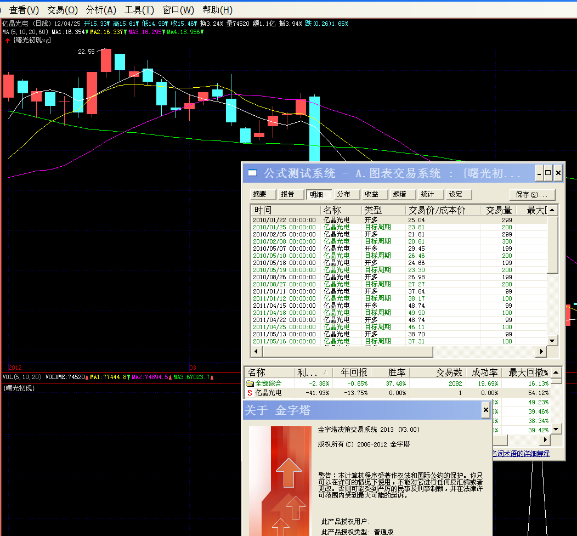Open the 工具(T) menu
Screen dimensions: 577x536
(x=139, y=10)
